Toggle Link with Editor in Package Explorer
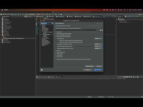This screenshot has height=107, width=143. [27, 16]
